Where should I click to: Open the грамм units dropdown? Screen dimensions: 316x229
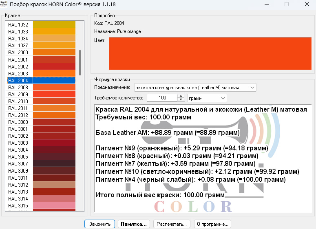tap(207, 98)
